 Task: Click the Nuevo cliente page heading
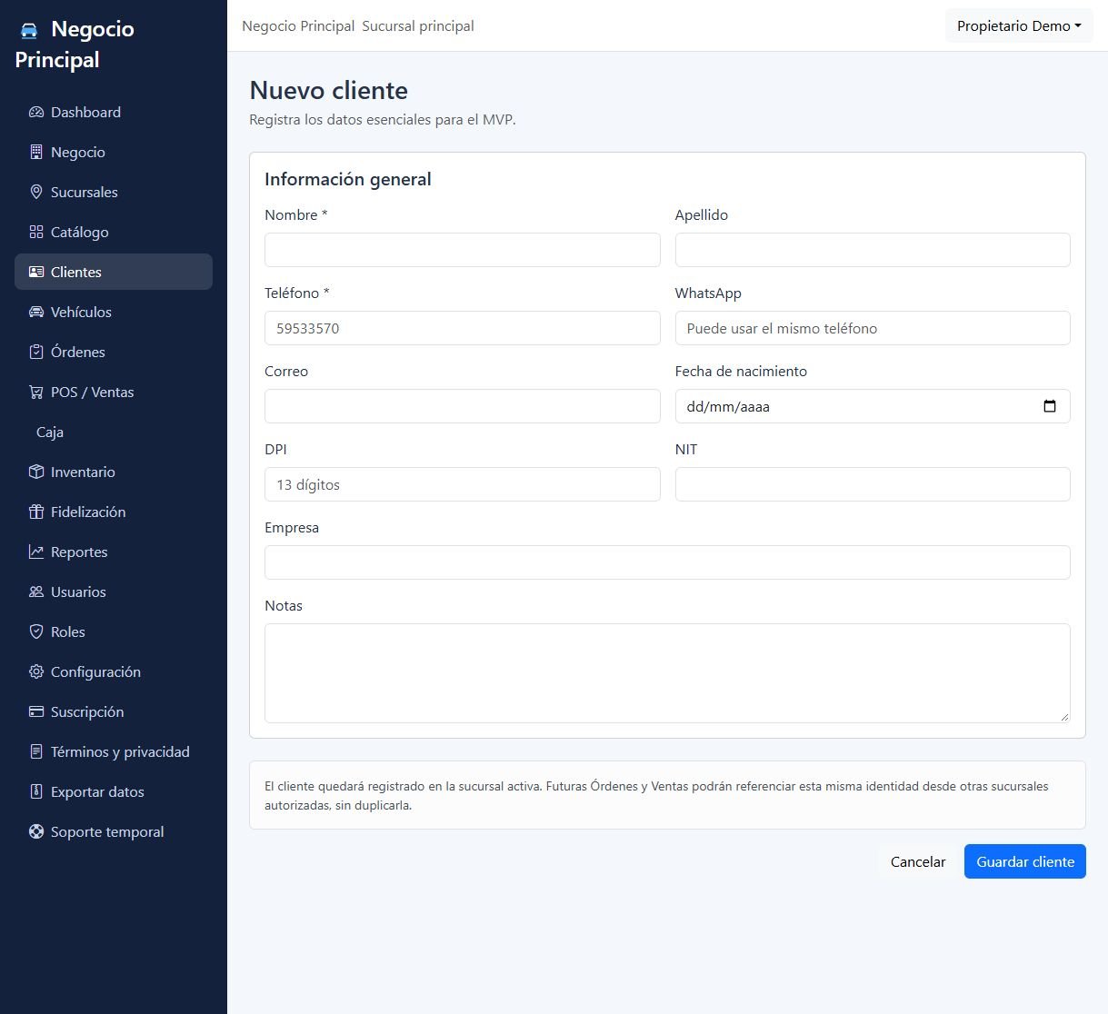[329, 91]
